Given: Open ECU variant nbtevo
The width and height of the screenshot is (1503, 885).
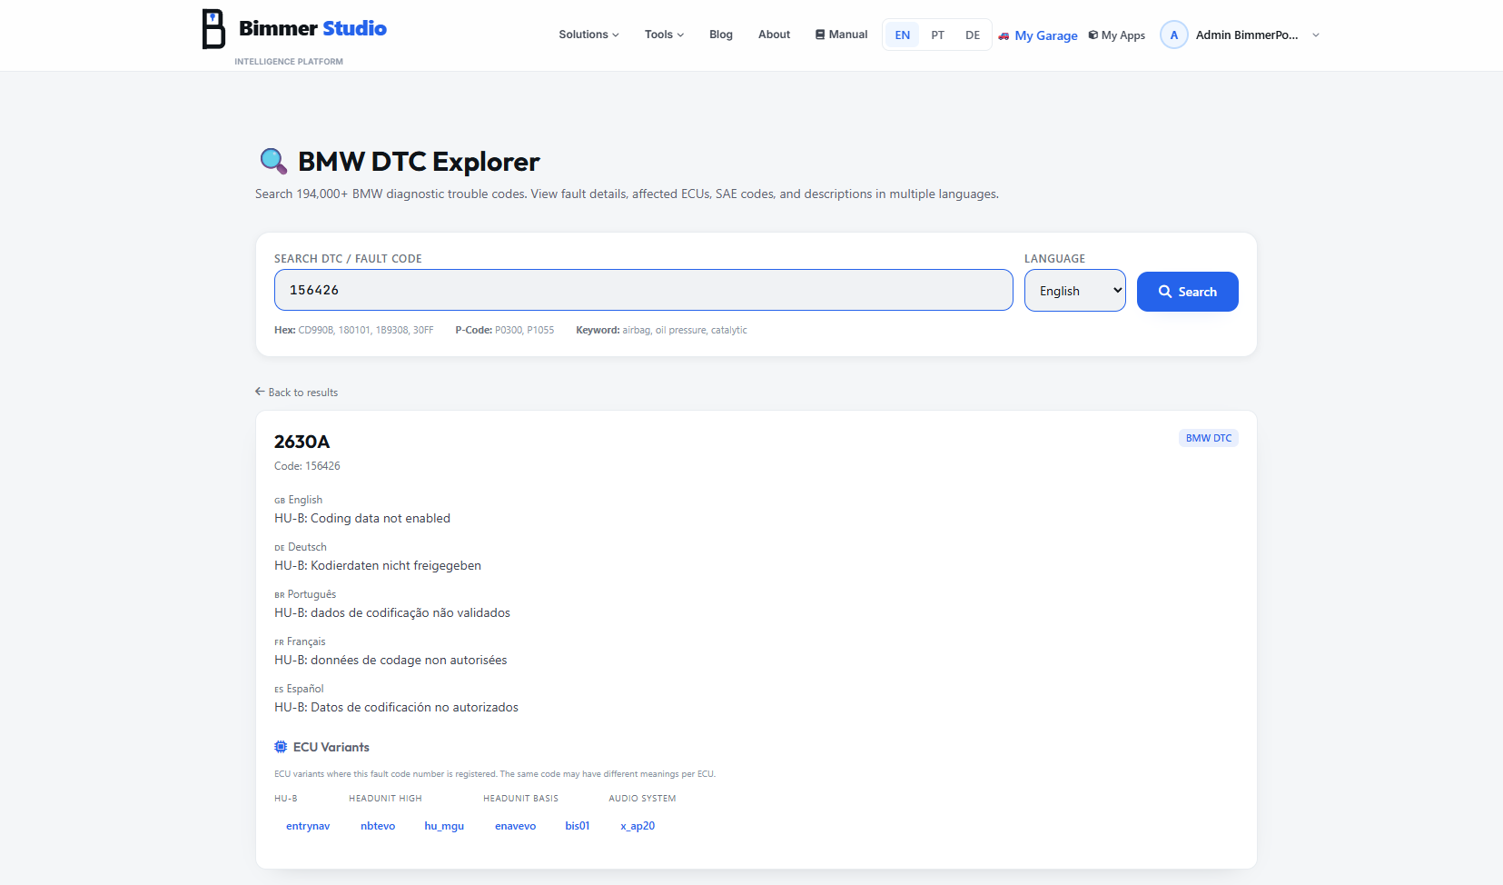Looking at the screenshot, I should click(x=378, y=826).
